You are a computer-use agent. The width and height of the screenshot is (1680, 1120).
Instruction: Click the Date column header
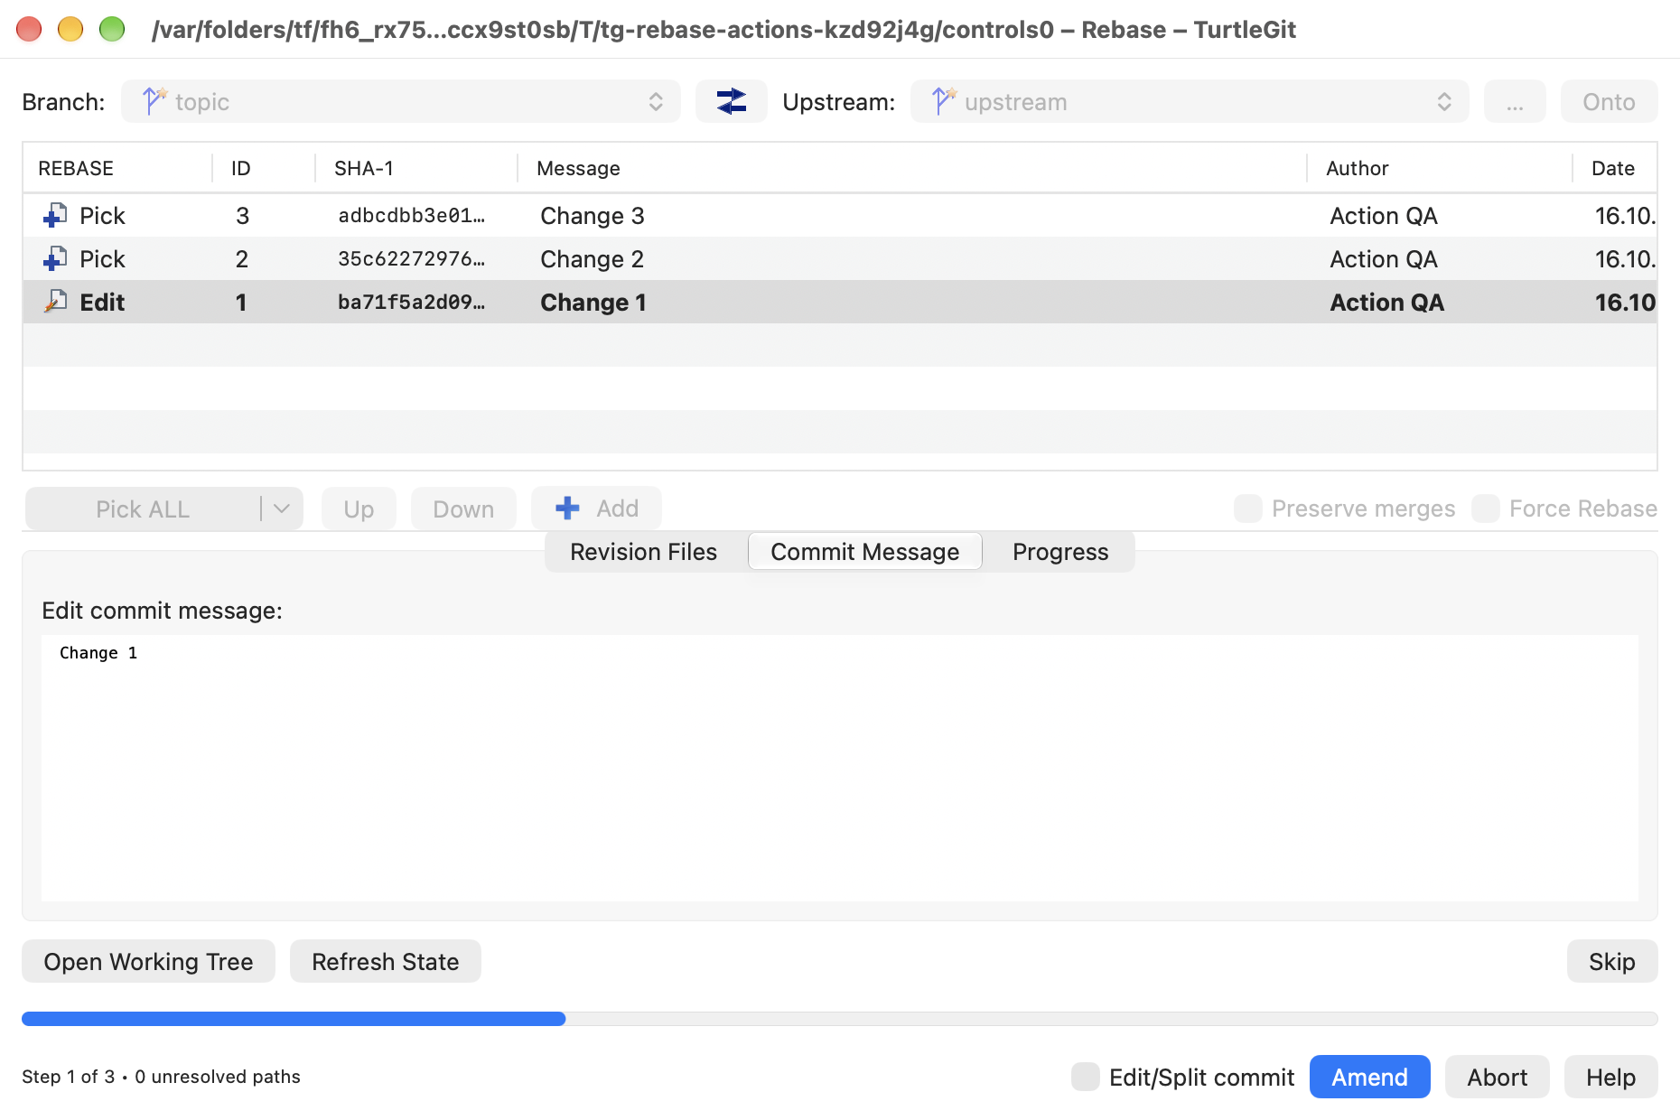[x=1614, y=168]
